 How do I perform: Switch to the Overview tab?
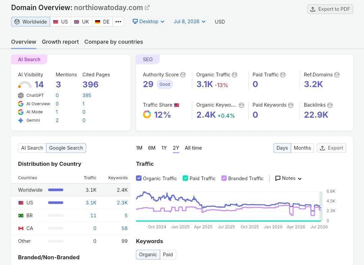pos(24,42)
